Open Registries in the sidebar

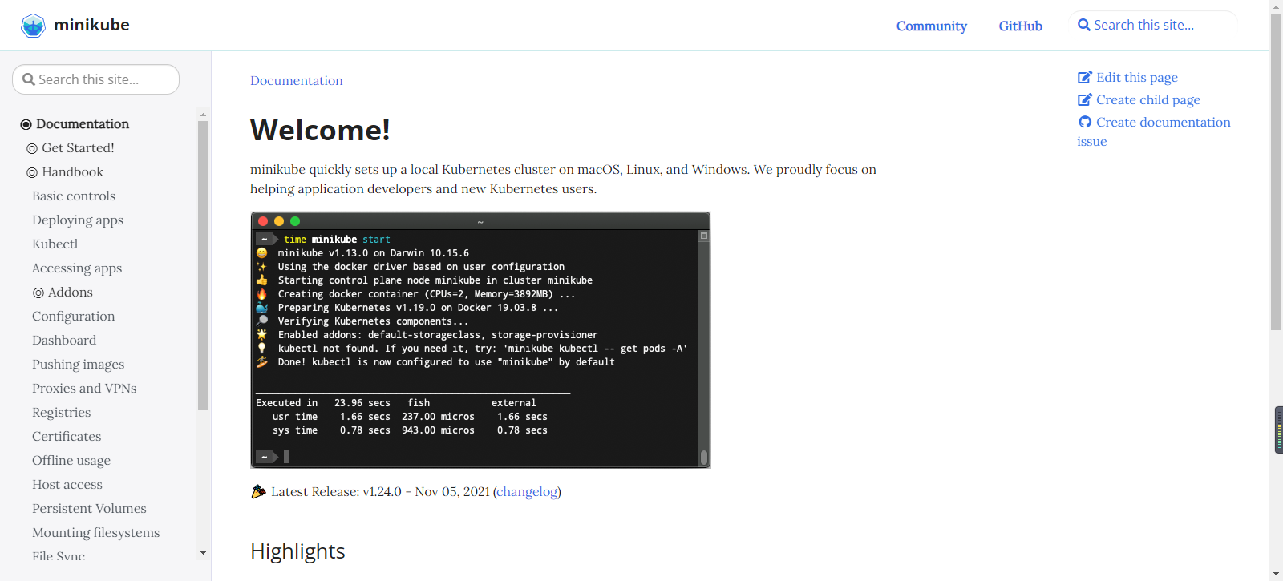coord(62,412)
